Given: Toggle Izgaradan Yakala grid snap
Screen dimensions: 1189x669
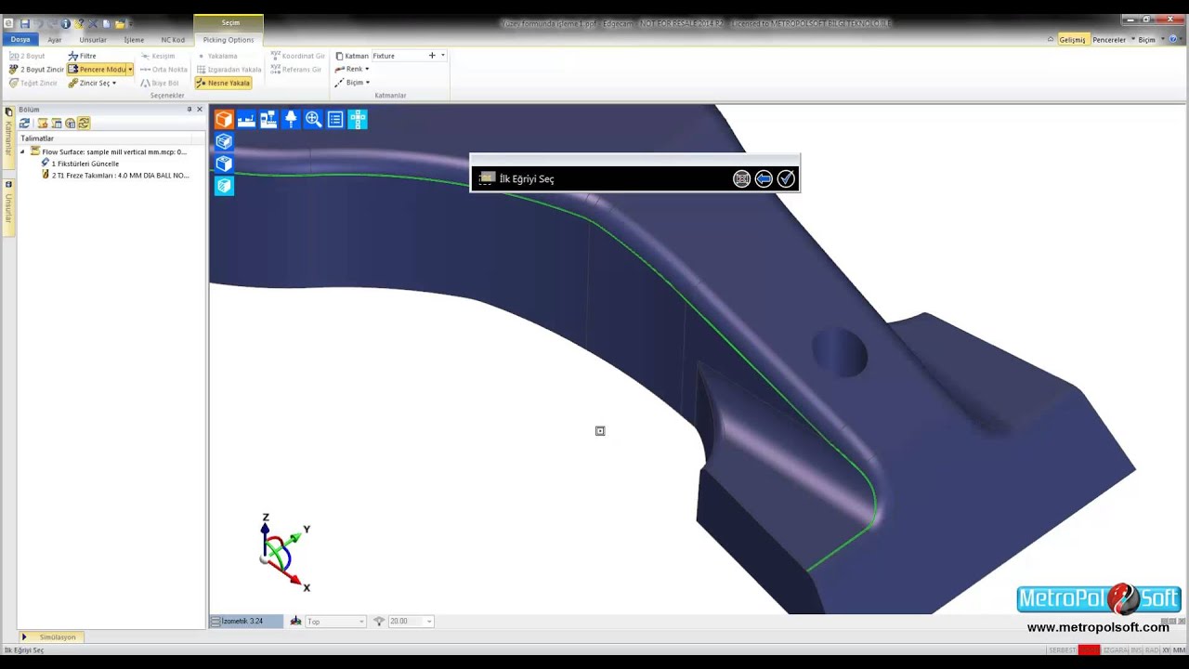Looking at the screenshot, I should point(229,70).
